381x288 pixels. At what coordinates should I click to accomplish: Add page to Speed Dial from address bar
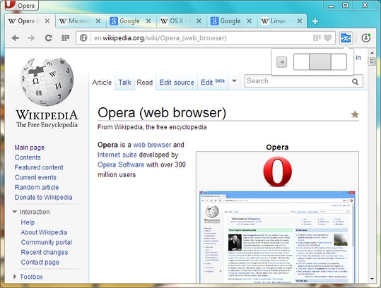pyautogui.click(x=317, y=38)
